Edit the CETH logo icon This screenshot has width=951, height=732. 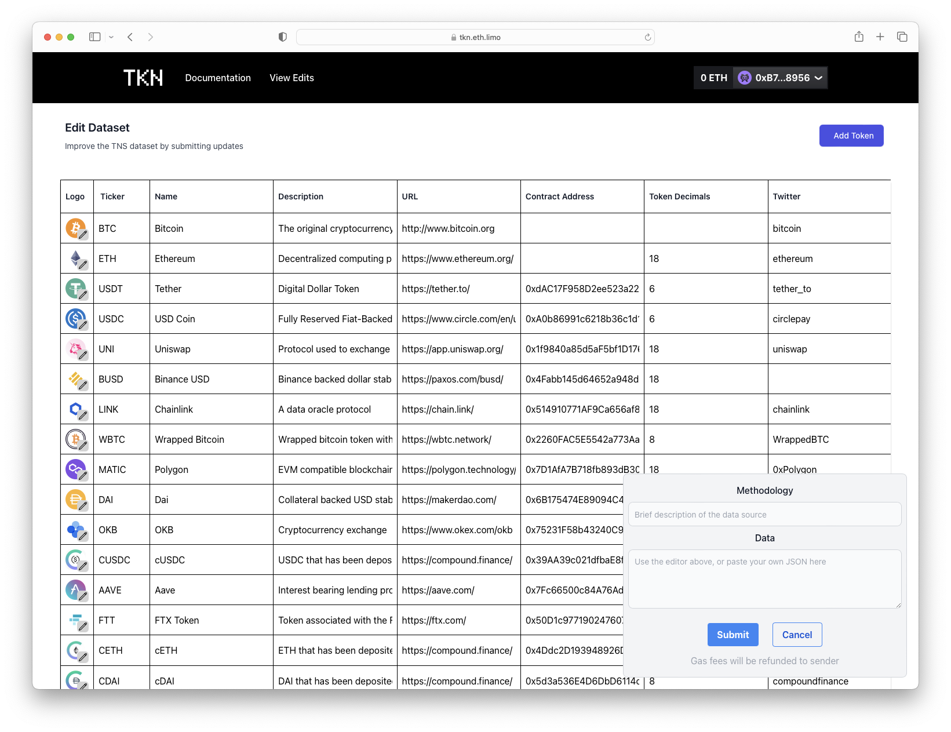(x=83, y=657)
